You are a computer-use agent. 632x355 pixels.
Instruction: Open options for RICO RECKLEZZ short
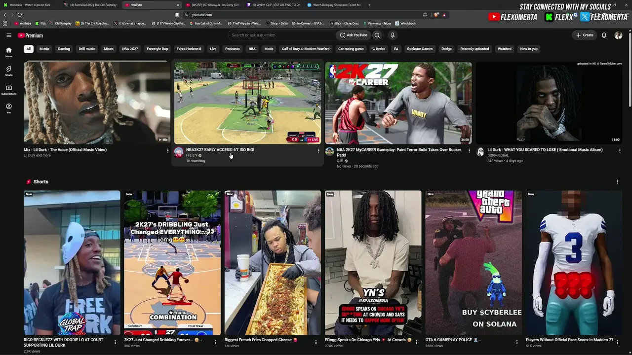coord(115,342)
